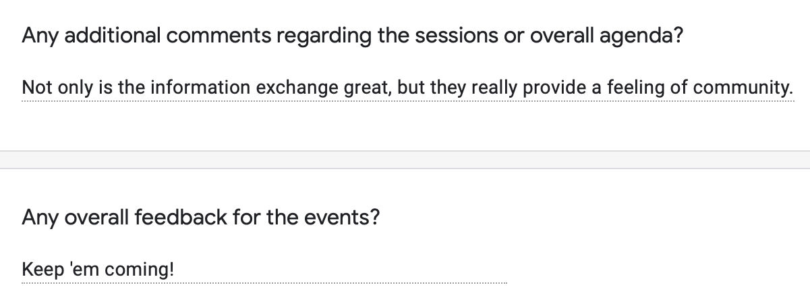
Task: Select the question about sessions or overall agenda
Action: pyautogui.click(x=351, y=35)
